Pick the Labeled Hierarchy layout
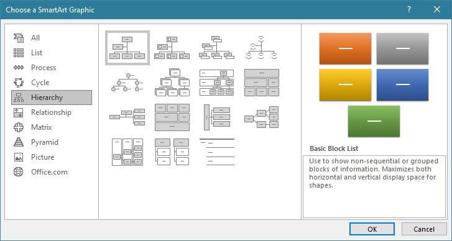452x241 pixels. pyautogui.click(x=217, y=83)
